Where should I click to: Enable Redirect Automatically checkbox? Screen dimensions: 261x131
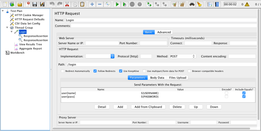(63, 71)
